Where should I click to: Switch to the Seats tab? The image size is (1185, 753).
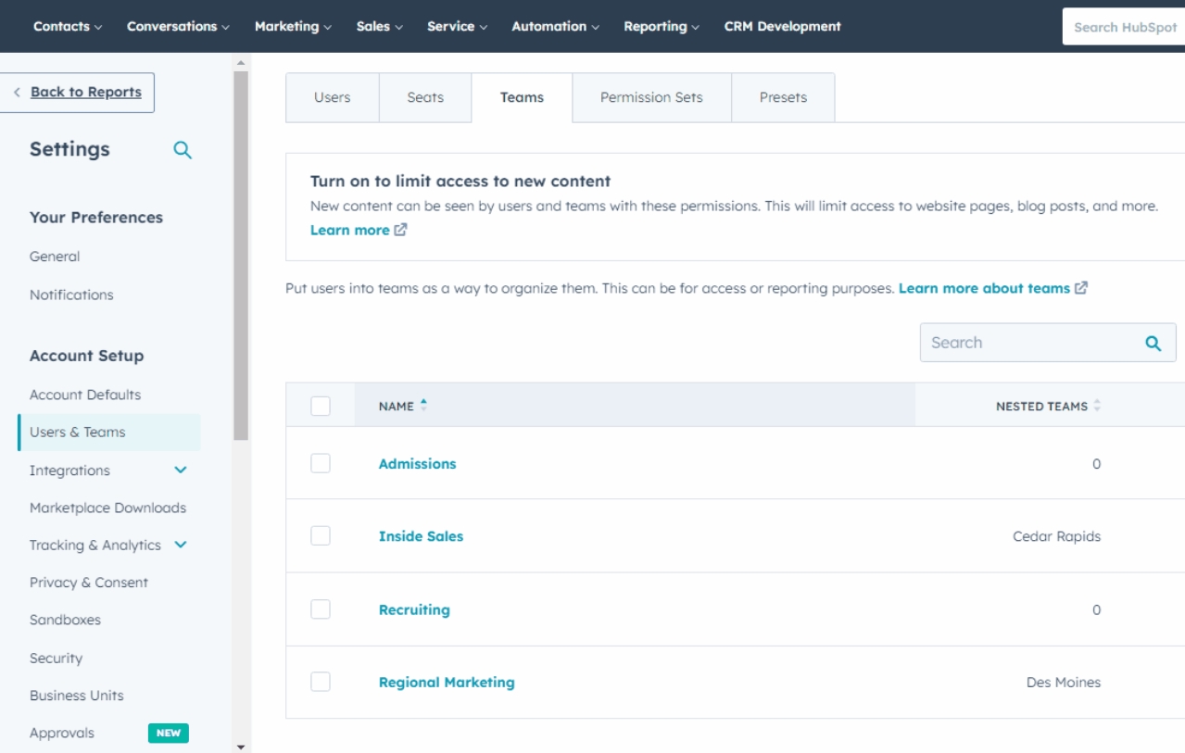coord(425,97)
